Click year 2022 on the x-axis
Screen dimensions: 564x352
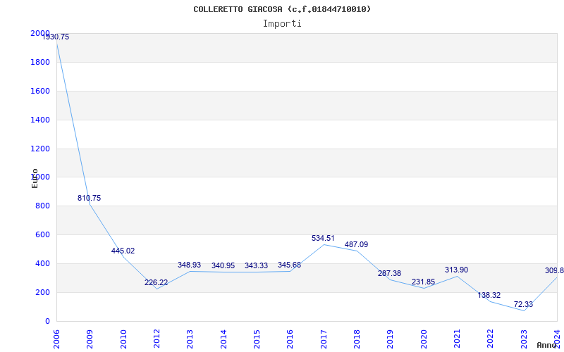490,339
